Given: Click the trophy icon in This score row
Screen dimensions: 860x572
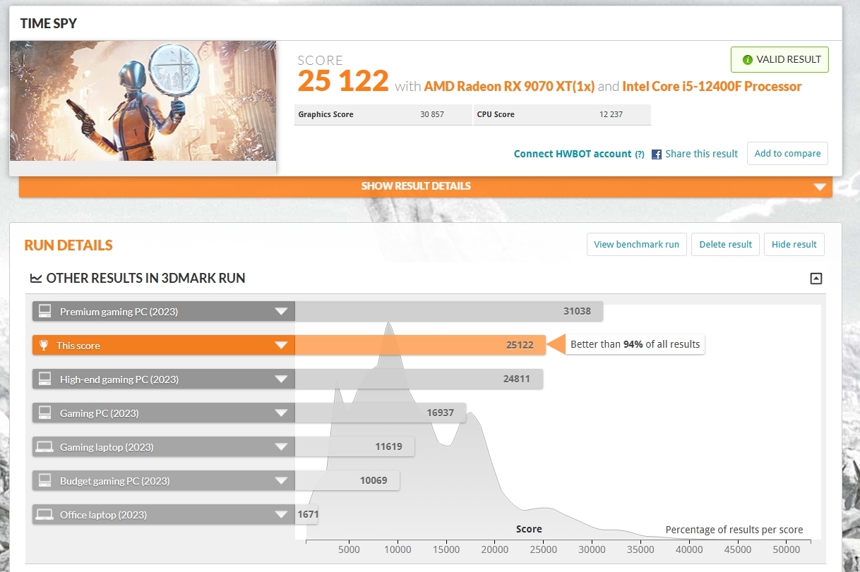Looking at the screenshot, I should point(44,346).
